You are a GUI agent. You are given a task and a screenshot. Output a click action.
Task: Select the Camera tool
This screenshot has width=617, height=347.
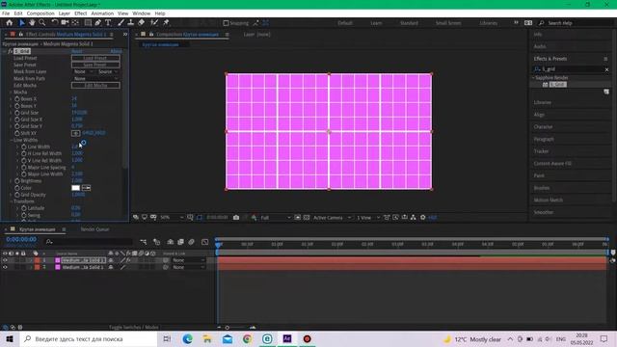[x=65, y=23]
